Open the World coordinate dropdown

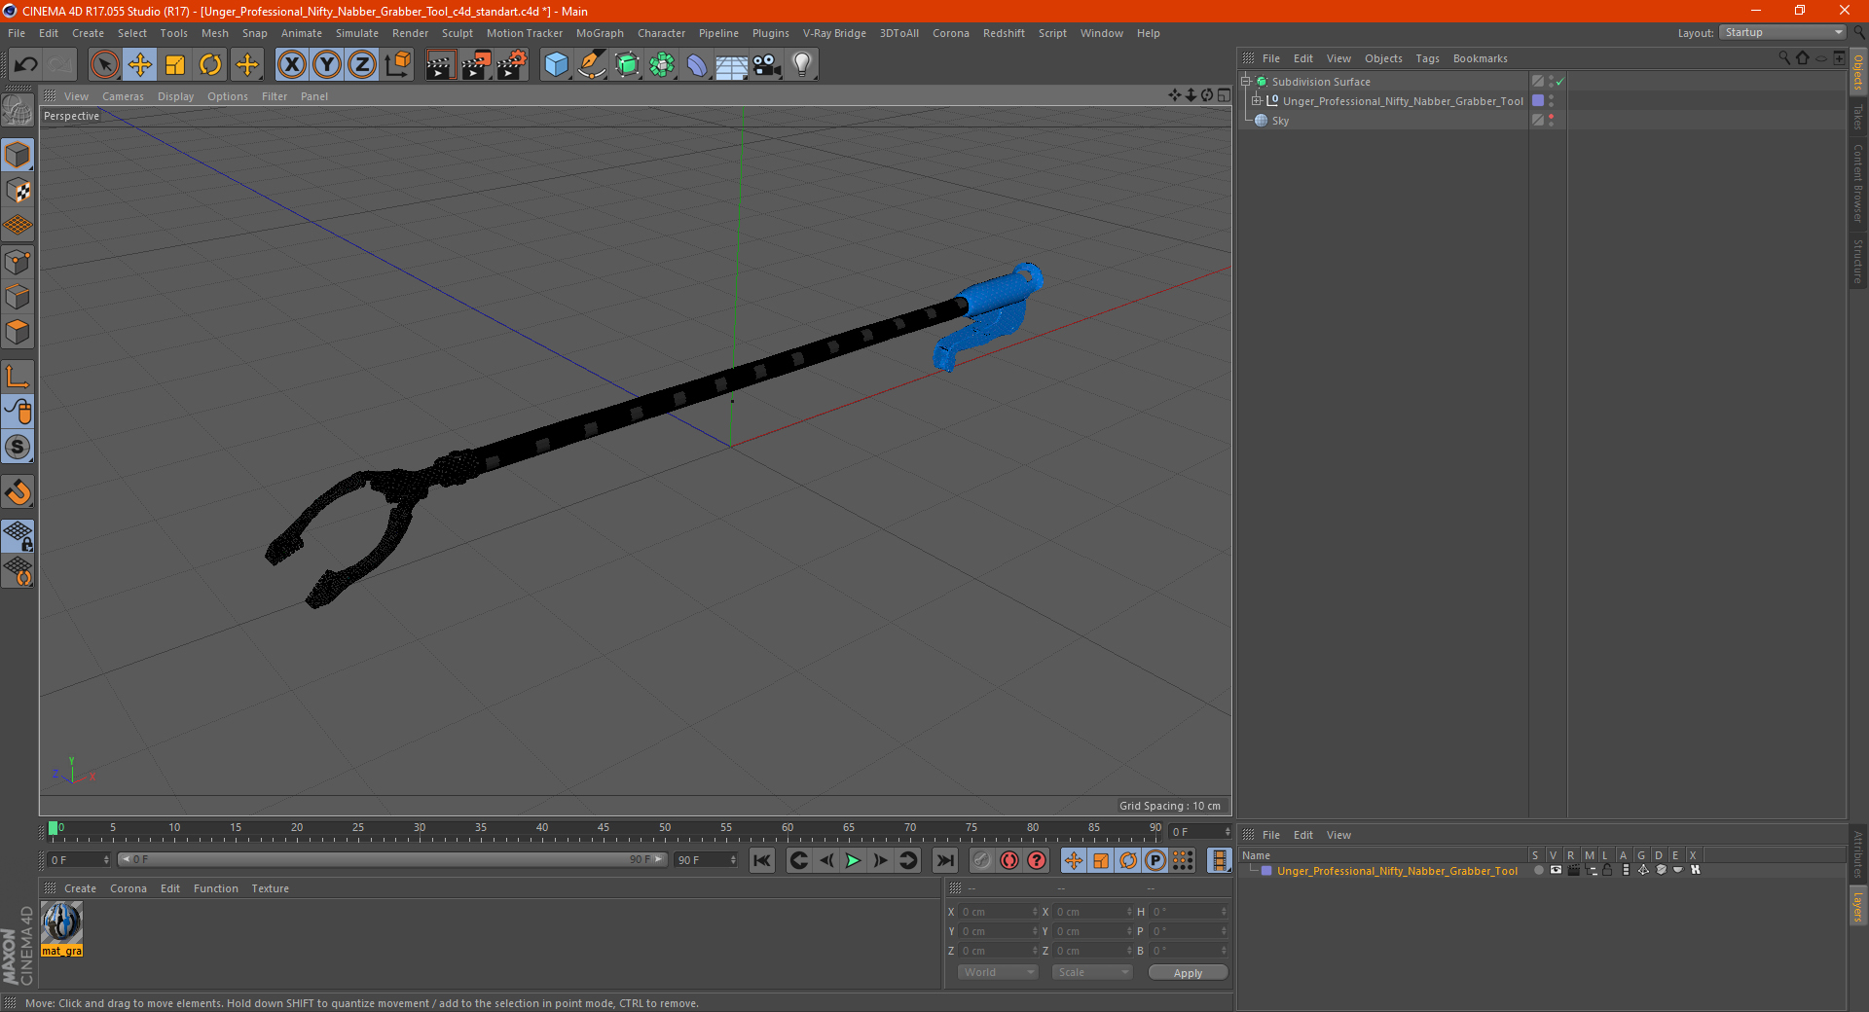tap(998, 972)
